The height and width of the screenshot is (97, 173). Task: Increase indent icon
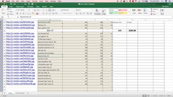tap(56, 13)
